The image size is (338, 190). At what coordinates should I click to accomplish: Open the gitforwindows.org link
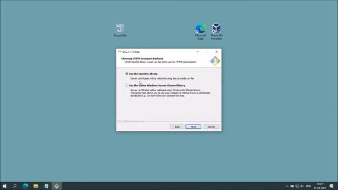(130, 121)
